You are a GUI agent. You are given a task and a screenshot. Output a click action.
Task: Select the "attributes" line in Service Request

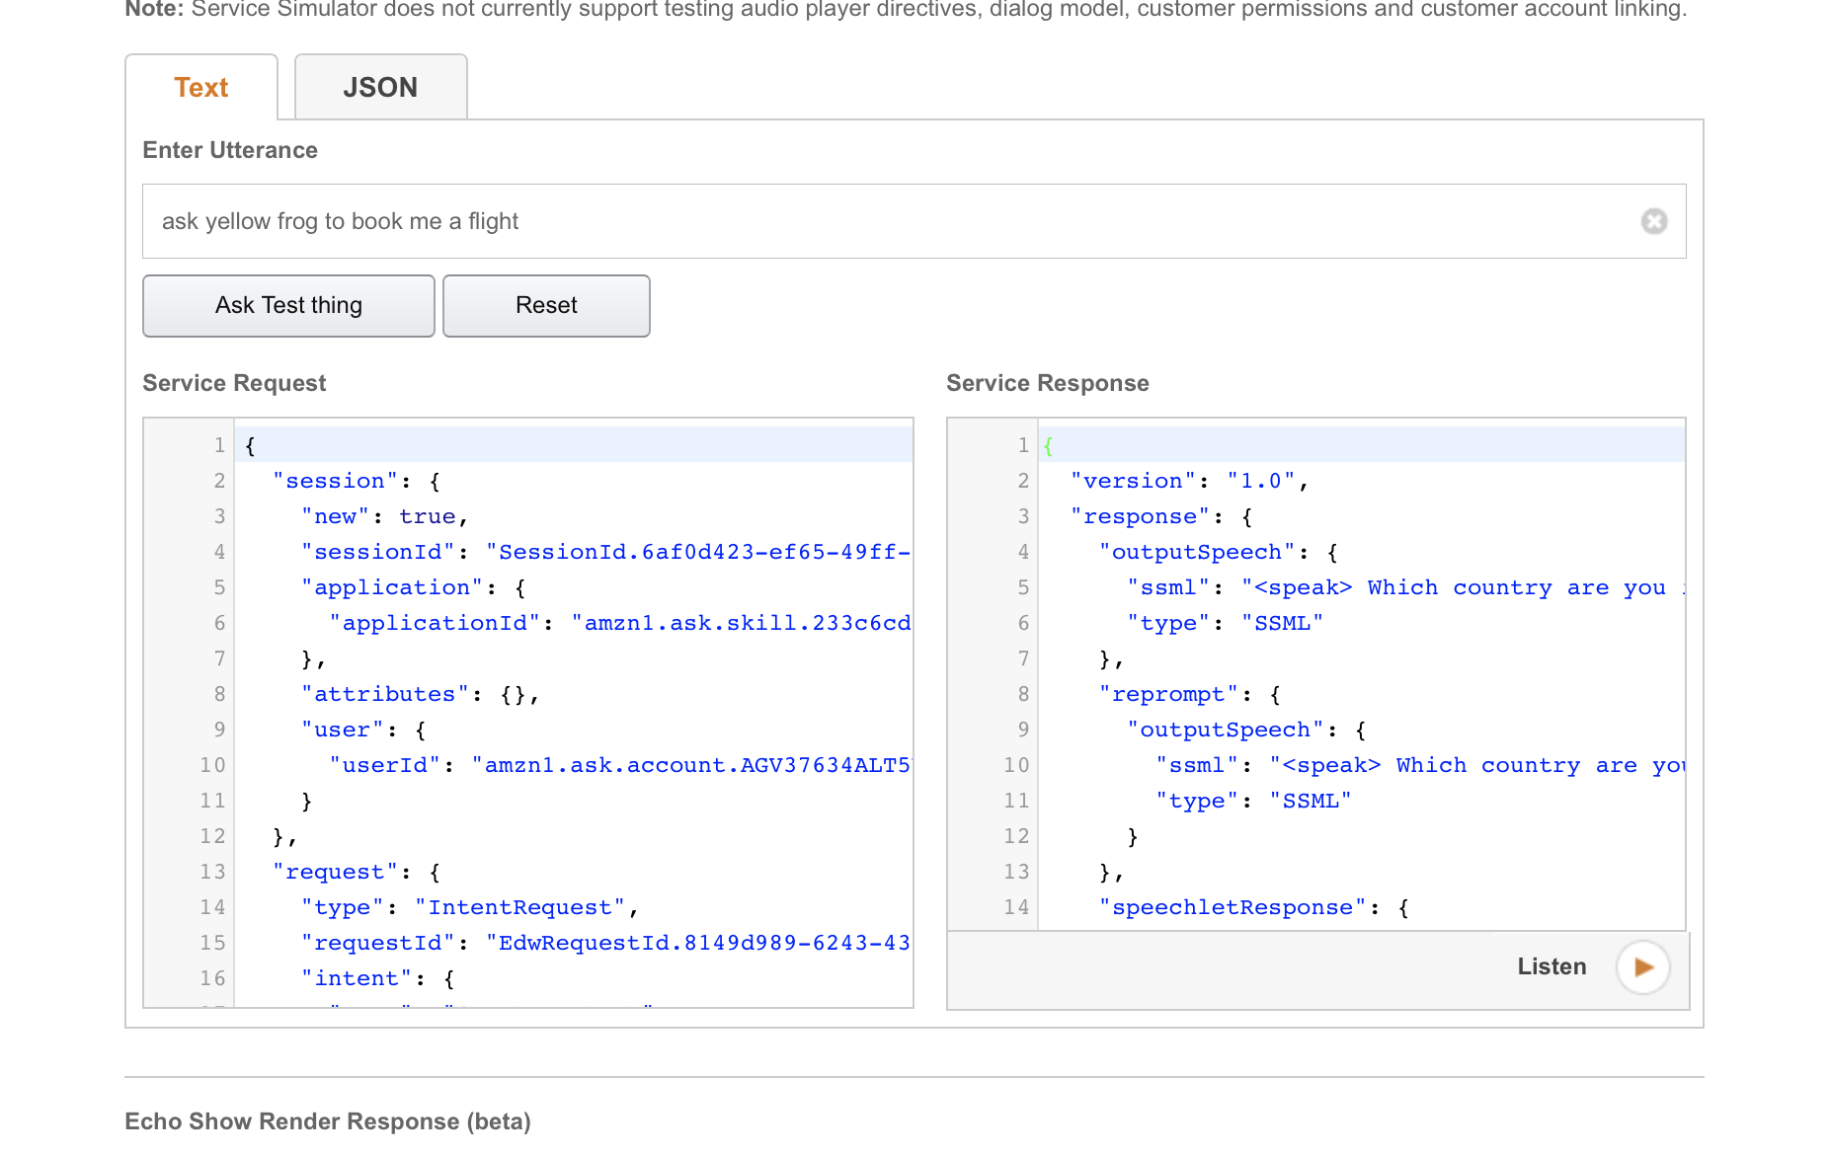click(420, 694)
